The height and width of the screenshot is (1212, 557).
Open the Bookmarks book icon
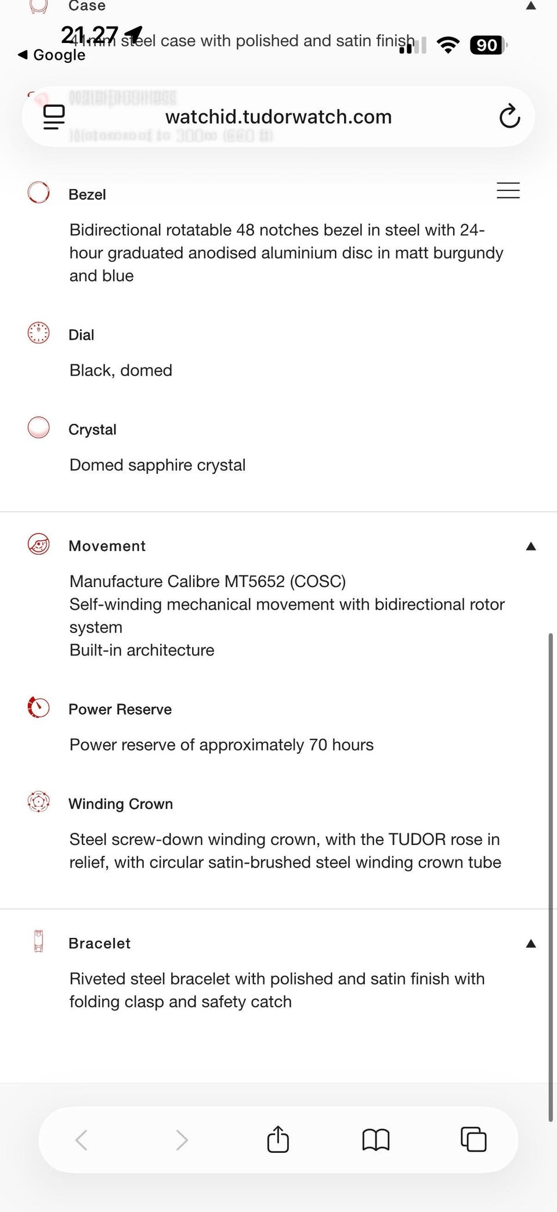375,1139
